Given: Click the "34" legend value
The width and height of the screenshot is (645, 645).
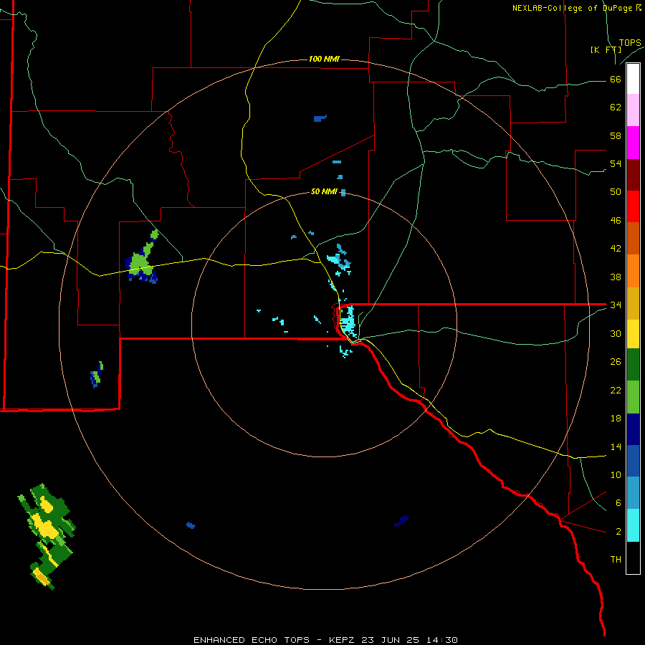Looking at the screenshot, I should pos(616,305).
